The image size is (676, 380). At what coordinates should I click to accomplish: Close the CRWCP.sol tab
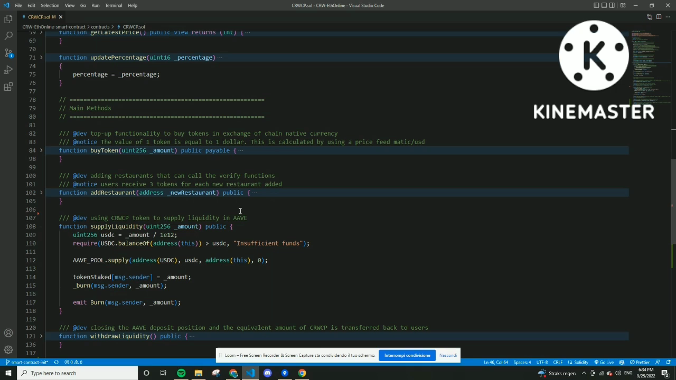[x=60, y=17]
